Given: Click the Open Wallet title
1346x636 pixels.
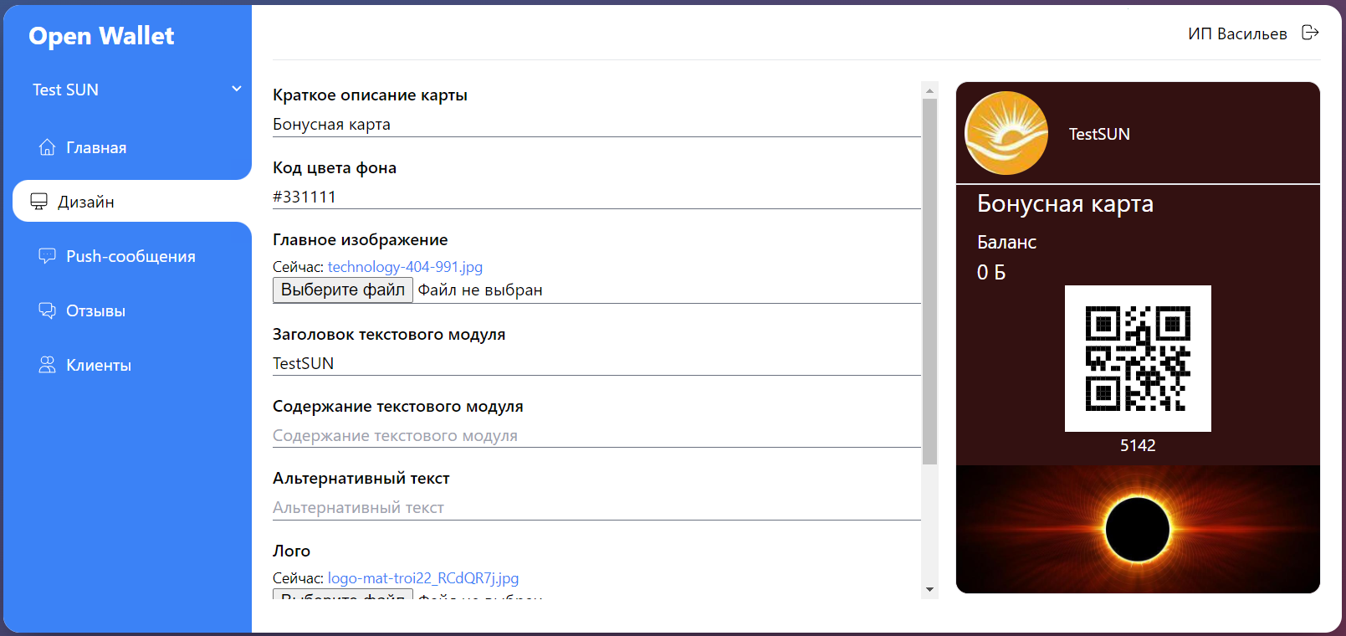Looking at the screenshot, I should (101, 36).
